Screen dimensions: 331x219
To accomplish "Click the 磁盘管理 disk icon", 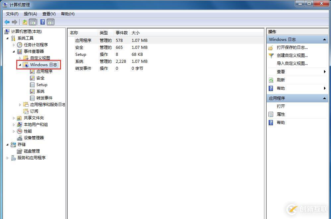I will click(x=20, y=151).
